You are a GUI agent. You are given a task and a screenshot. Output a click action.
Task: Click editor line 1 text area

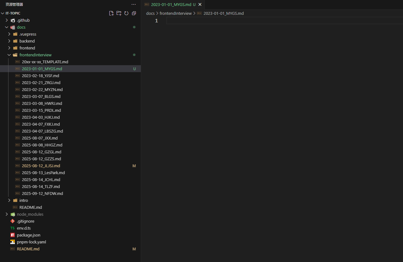click(251, 21)
